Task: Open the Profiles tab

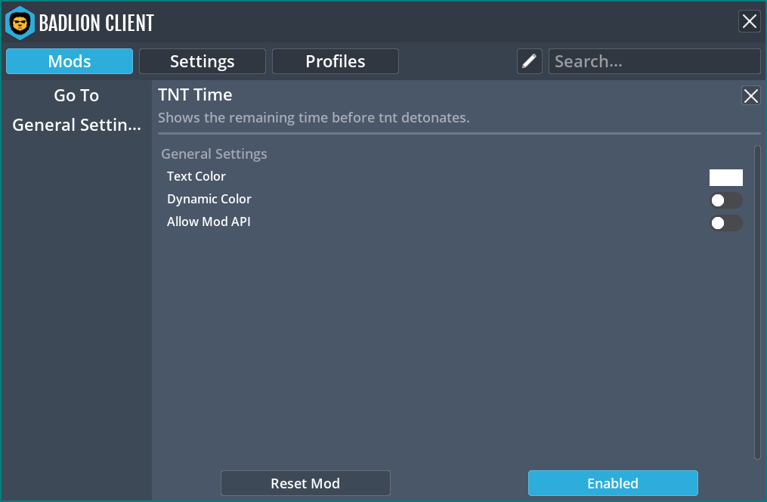Action: [335, 61]
